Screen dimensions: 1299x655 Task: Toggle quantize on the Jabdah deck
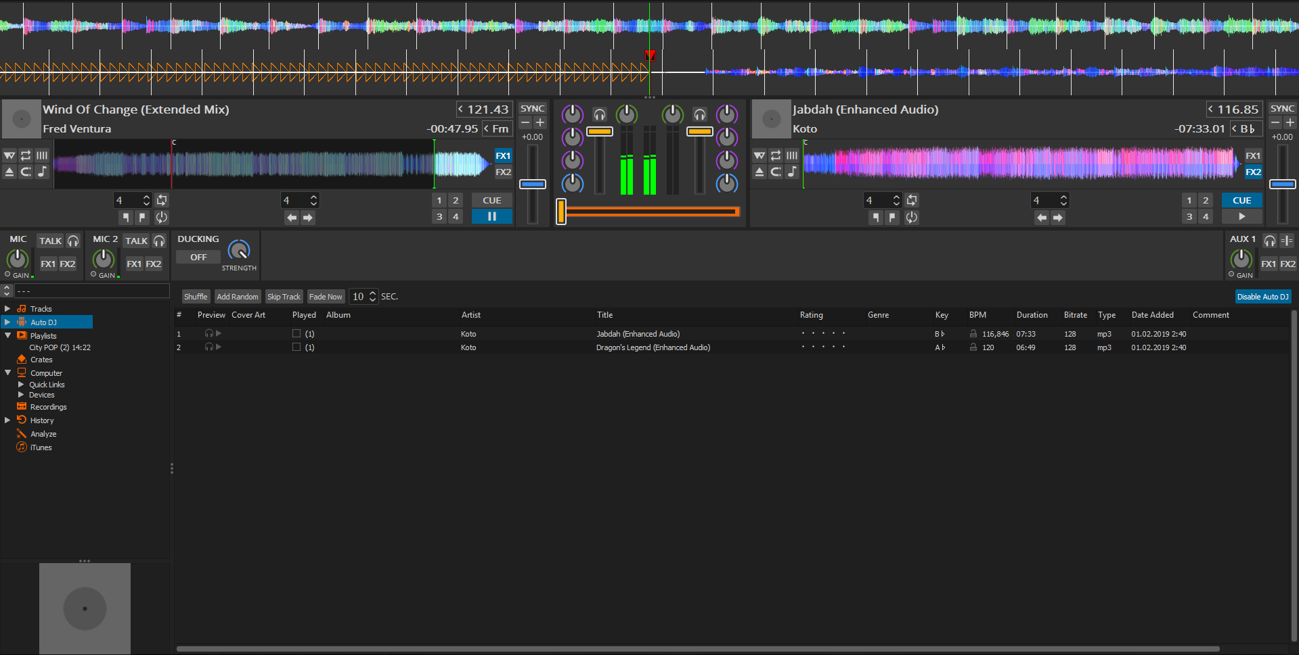click(x=792, y=155)
